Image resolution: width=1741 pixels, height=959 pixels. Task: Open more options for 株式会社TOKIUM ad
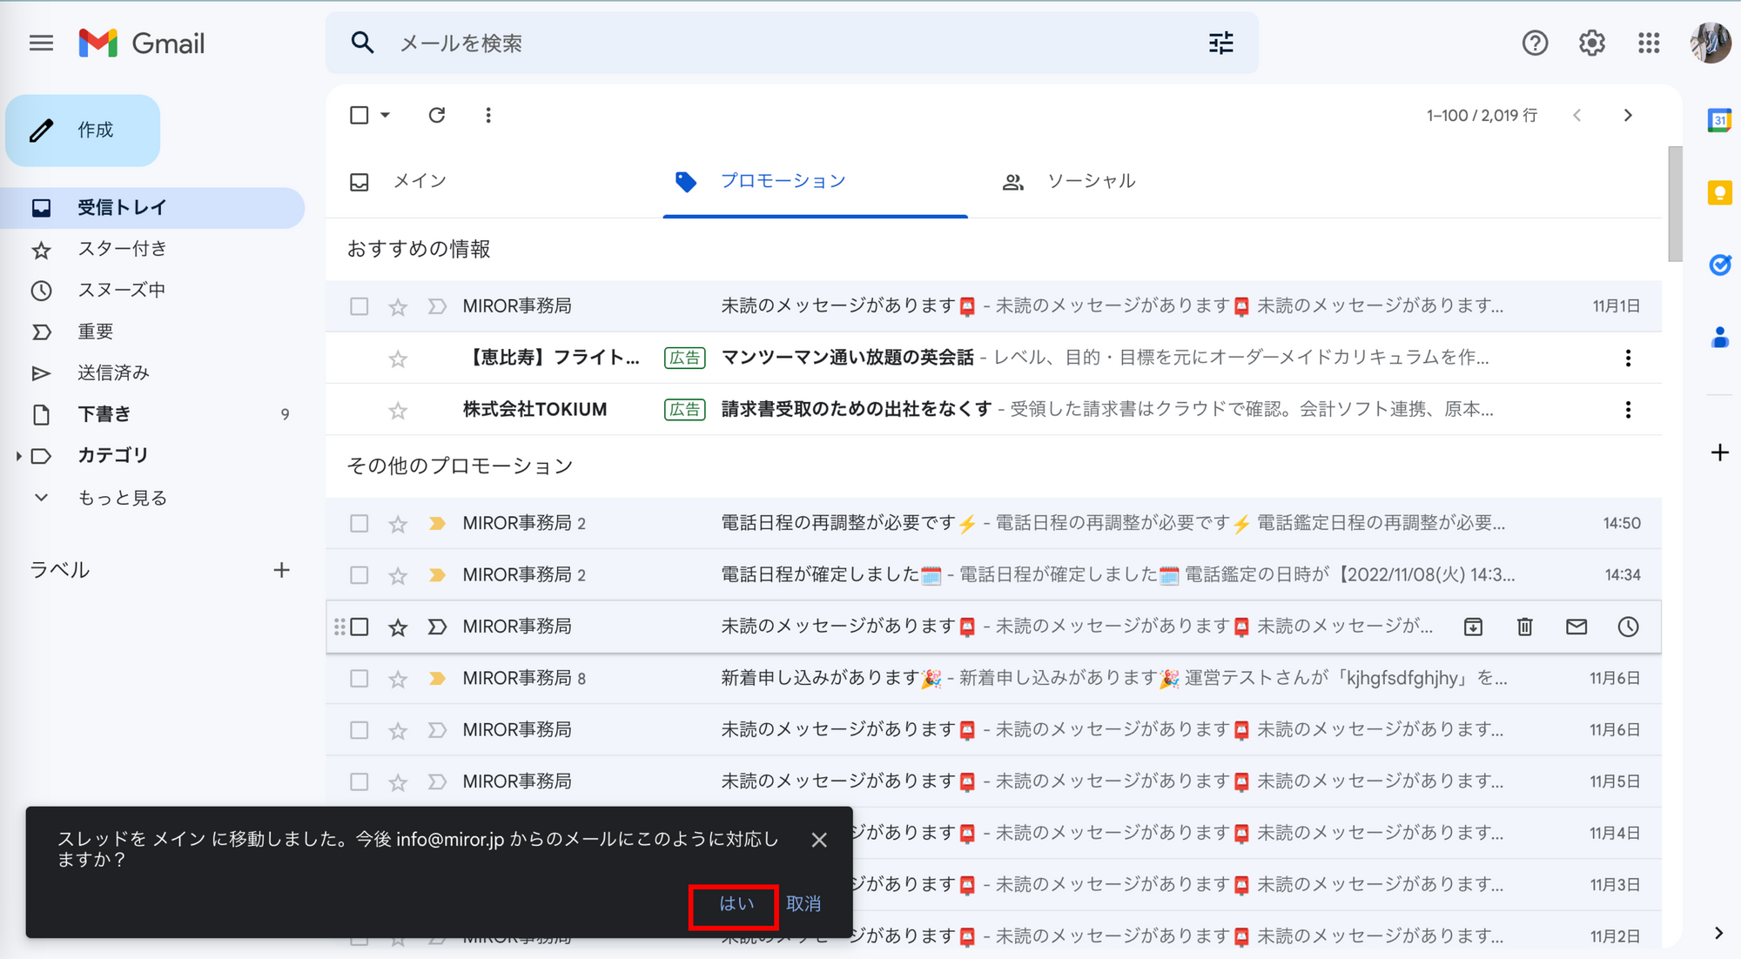coord(1628,410)
